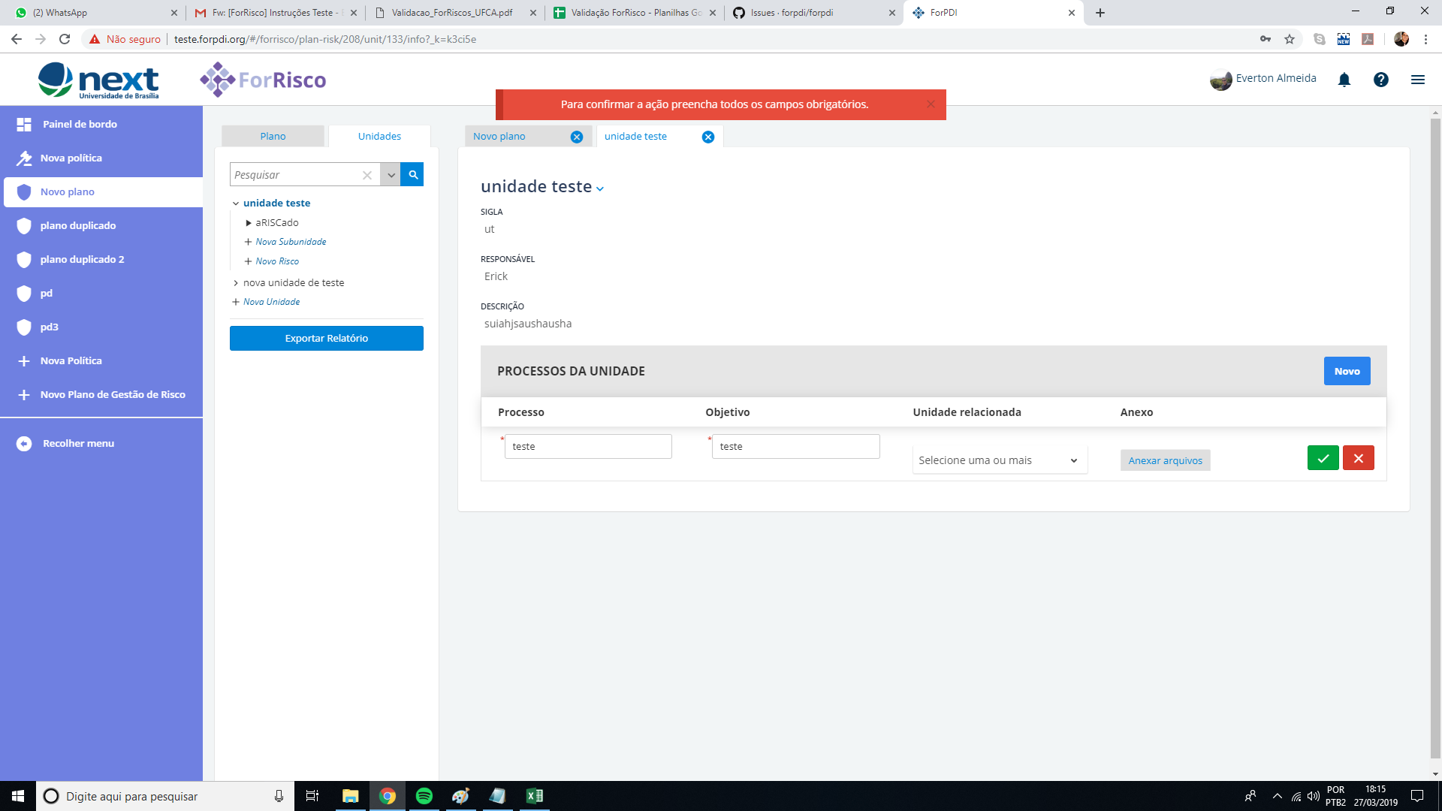The width and height of the screenshot is (1442, 811).
Task: Open the help question mark icon
Action: pyautogui.click(x=1380, y=80)
